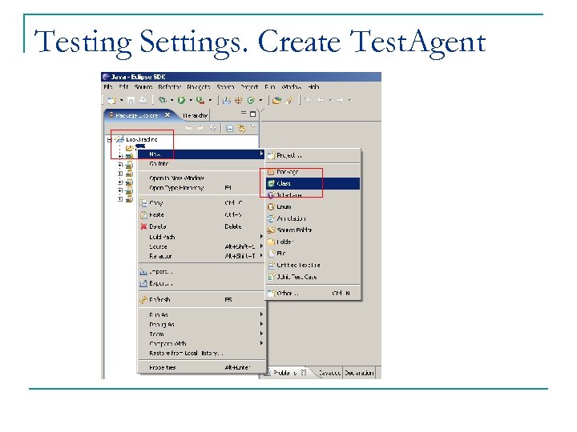Click Properties at bottom of context menu
Image resolution: width=577 pixels, height=432 pixels.
201,367
